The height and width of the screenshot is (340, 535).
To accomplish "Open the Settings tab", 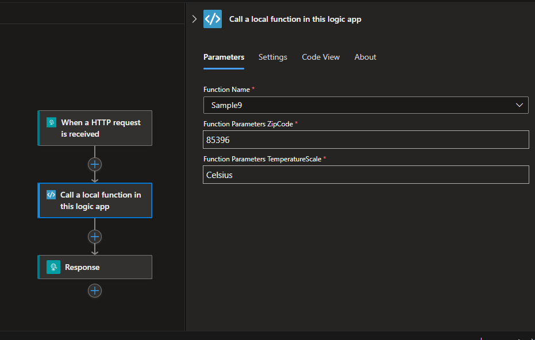I will 272,57.
